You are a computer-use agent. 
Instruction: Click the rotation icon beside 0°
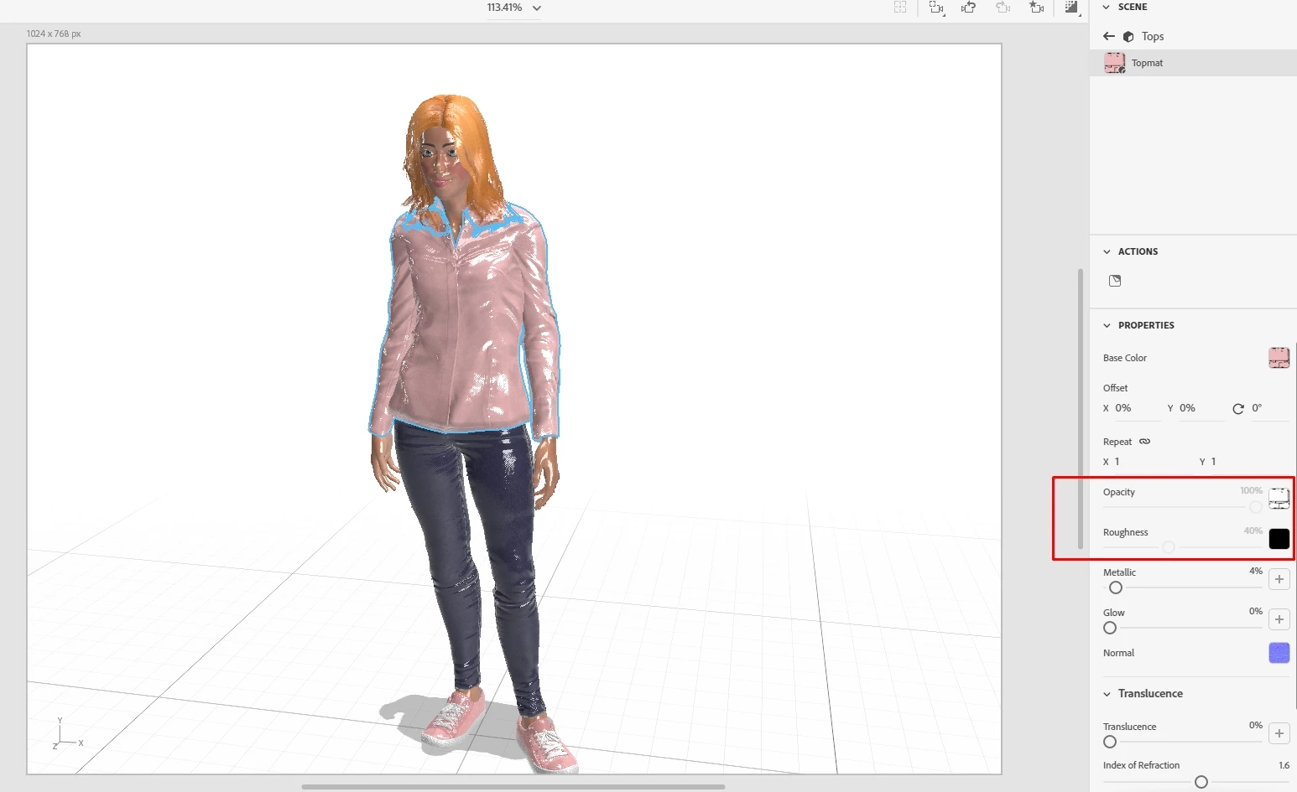tap(1238, 409)
